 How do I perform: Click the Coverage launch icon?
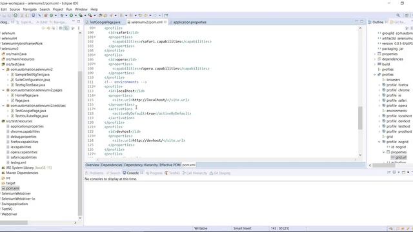tap(80, 15)
